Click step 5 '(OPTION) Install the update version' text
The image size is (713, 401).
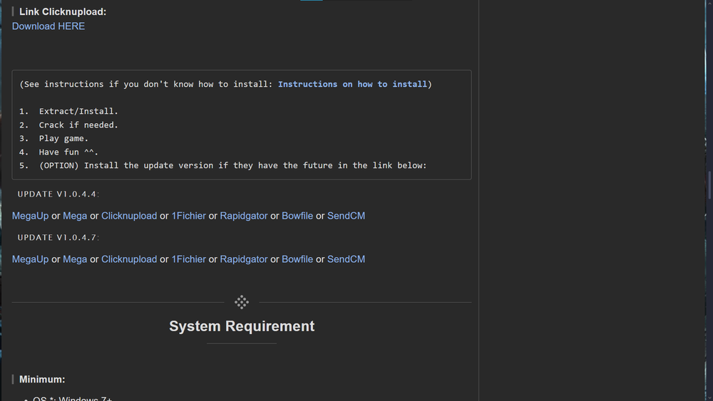click(222, 166)
